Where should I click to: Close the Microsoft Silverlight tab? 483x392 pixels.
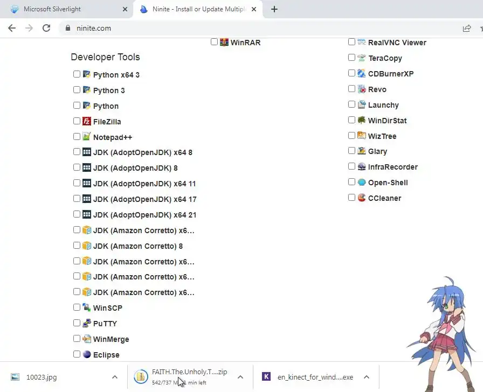[x=125, y=9]
